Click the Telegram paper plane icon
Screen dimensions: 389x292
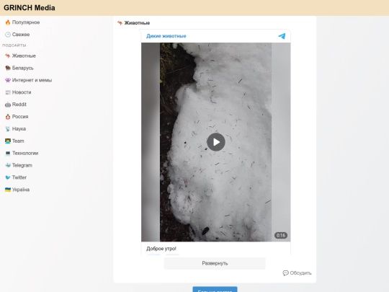pos(282,36)
